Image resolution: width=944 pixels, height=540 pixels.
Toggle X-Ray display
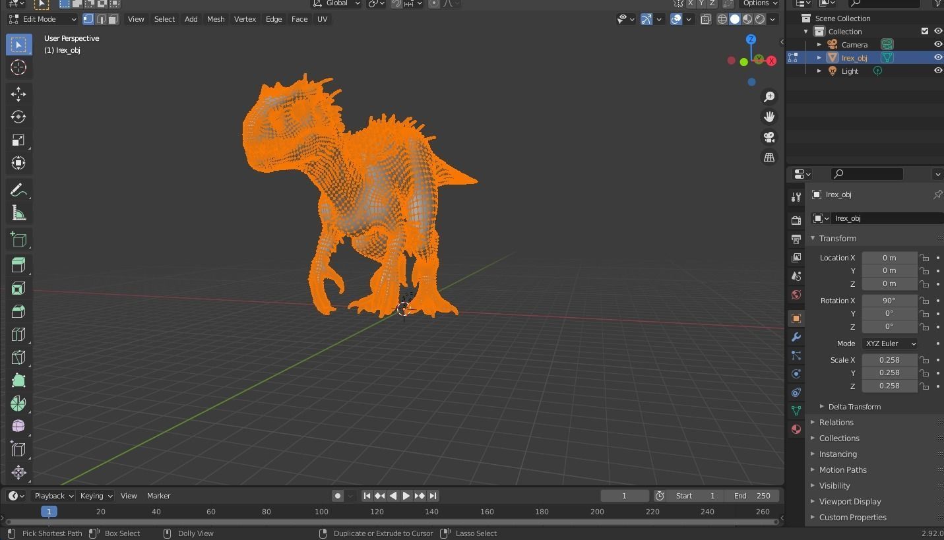point(706,19)
